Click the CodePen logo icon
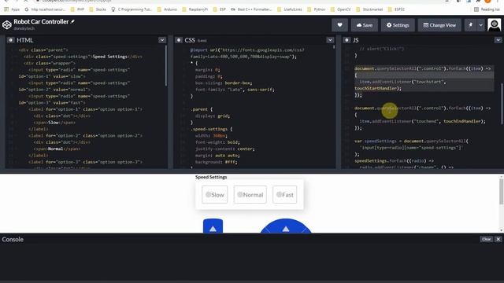This screenshot has height=283, width=504. click(7, 24)
